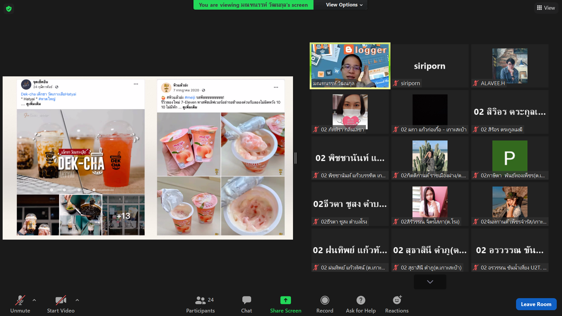The width and height of the screenshot is (562, 316).
Task: Select the 02 ผกา แก้วก่อเกื้อ video tile
Action: [x=430, y=112]
